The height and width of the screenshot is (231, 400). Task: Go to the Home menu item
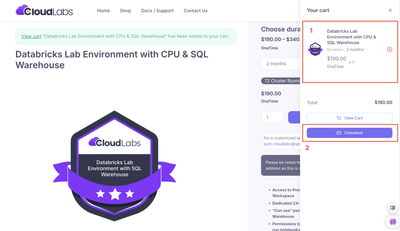coord(103,11)
